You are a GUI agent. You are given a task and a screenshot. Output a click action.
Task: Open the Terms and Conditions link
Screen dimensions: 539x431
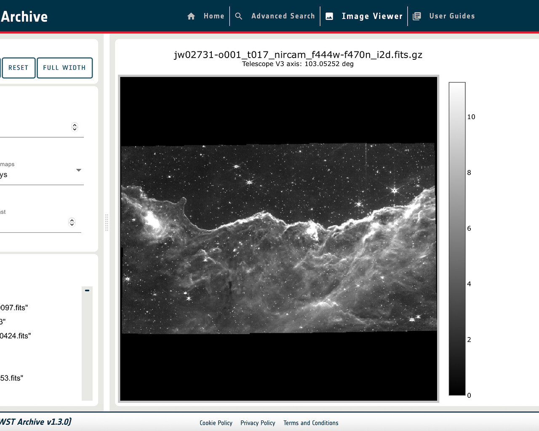pyautogui.click(x=311, y=423)
